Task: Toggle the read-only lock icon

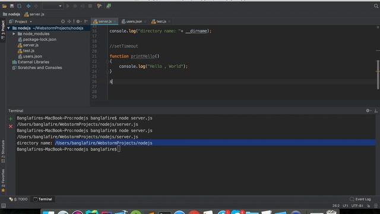Action: 368,206
